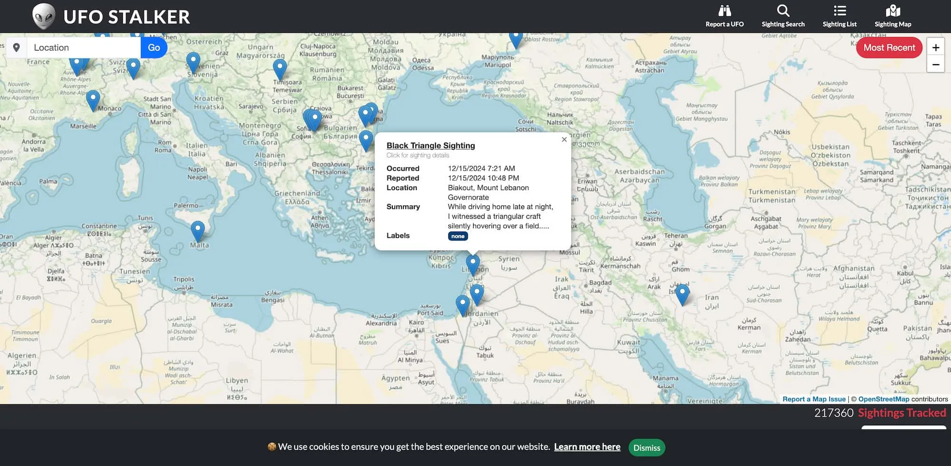
Task: Zoom out the map with minus button
Action: (935, 65)
